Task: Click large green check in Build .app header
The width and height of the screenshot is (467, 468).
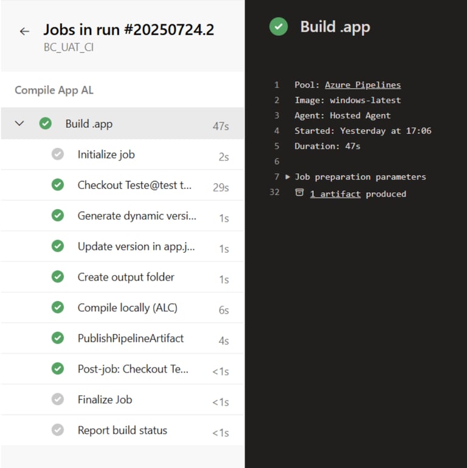Action: tap(278, 27)
